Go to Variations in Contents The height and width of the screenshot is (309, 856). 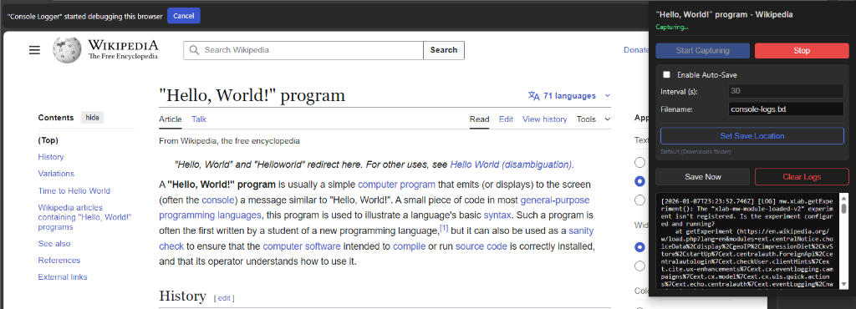point(56,174)
